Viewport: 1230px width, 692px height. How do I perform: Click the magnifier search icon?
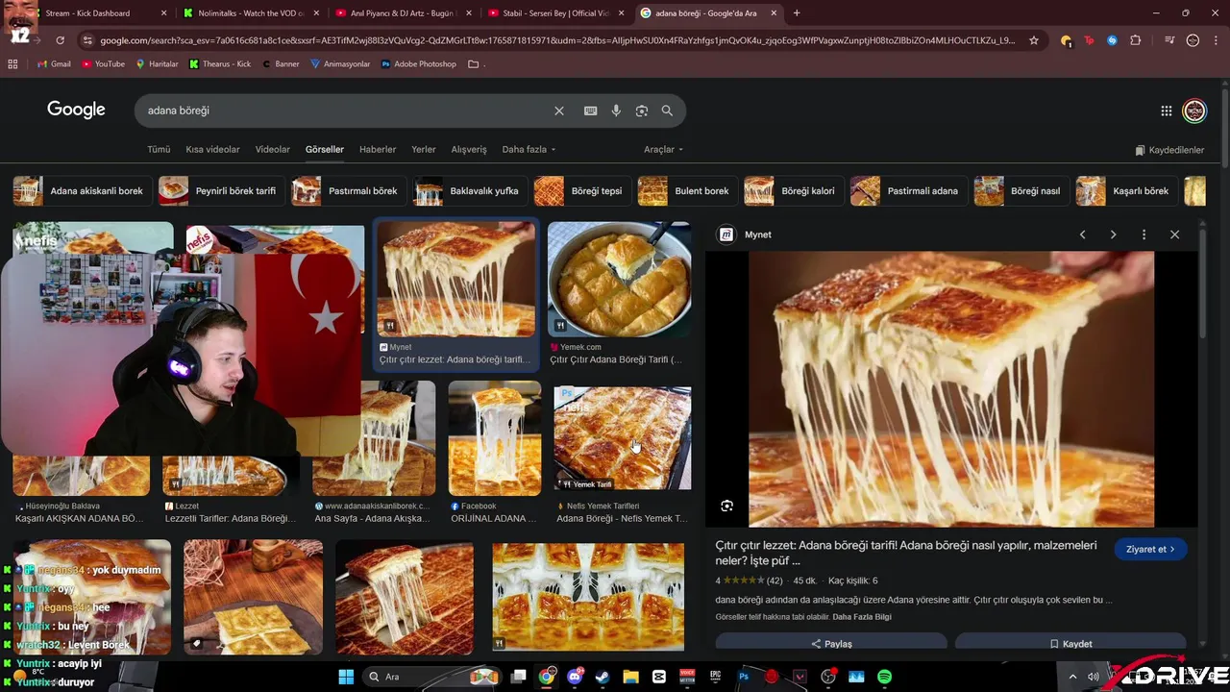tap(667, 111)
